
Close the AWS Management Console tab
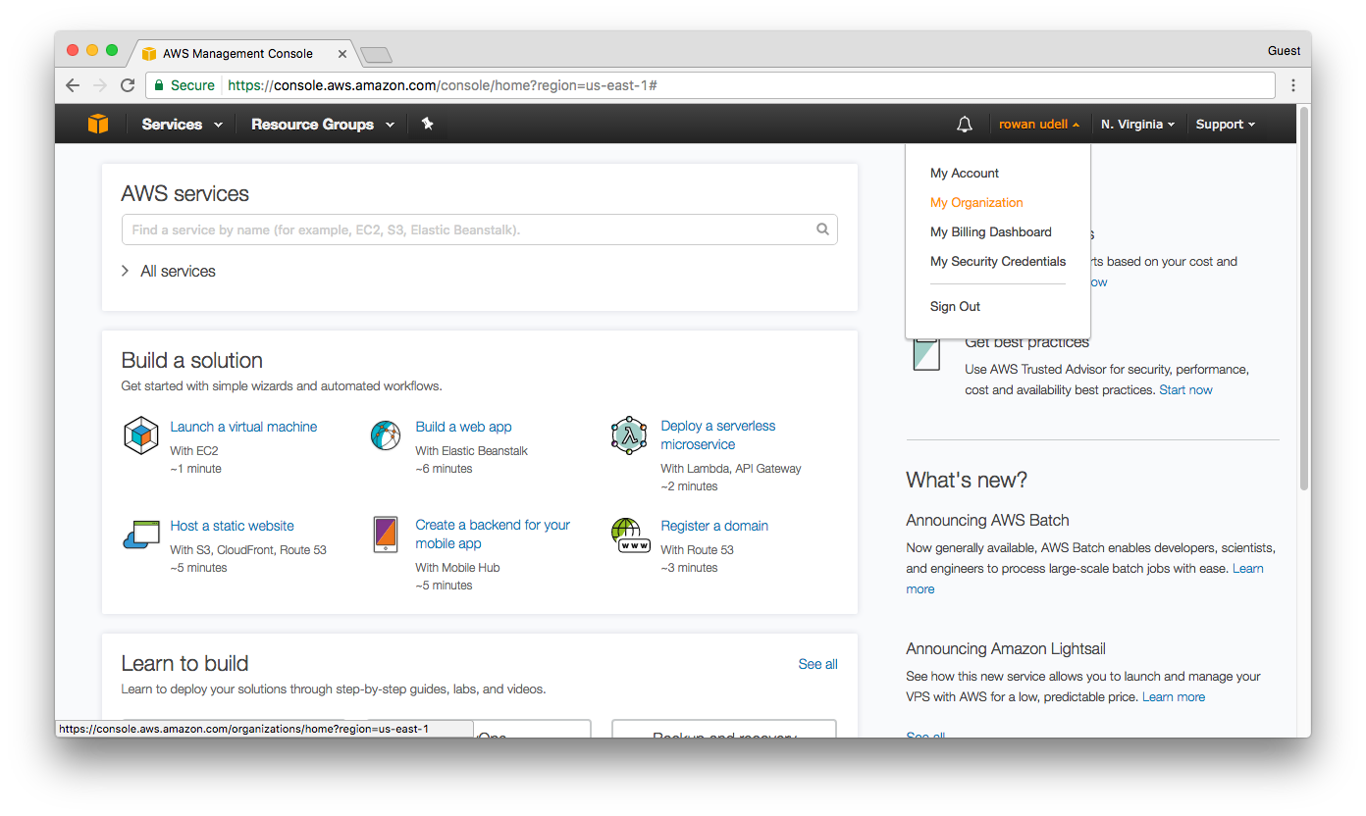tap(342, 54)
